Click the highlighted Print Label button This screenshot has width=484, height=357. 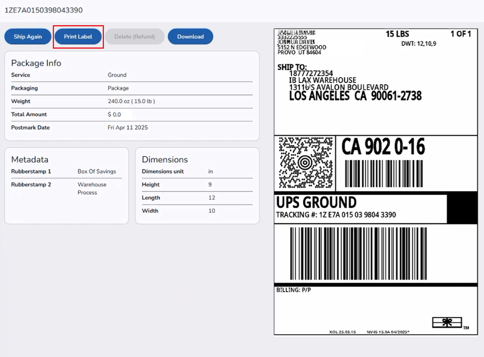(78, 37)
